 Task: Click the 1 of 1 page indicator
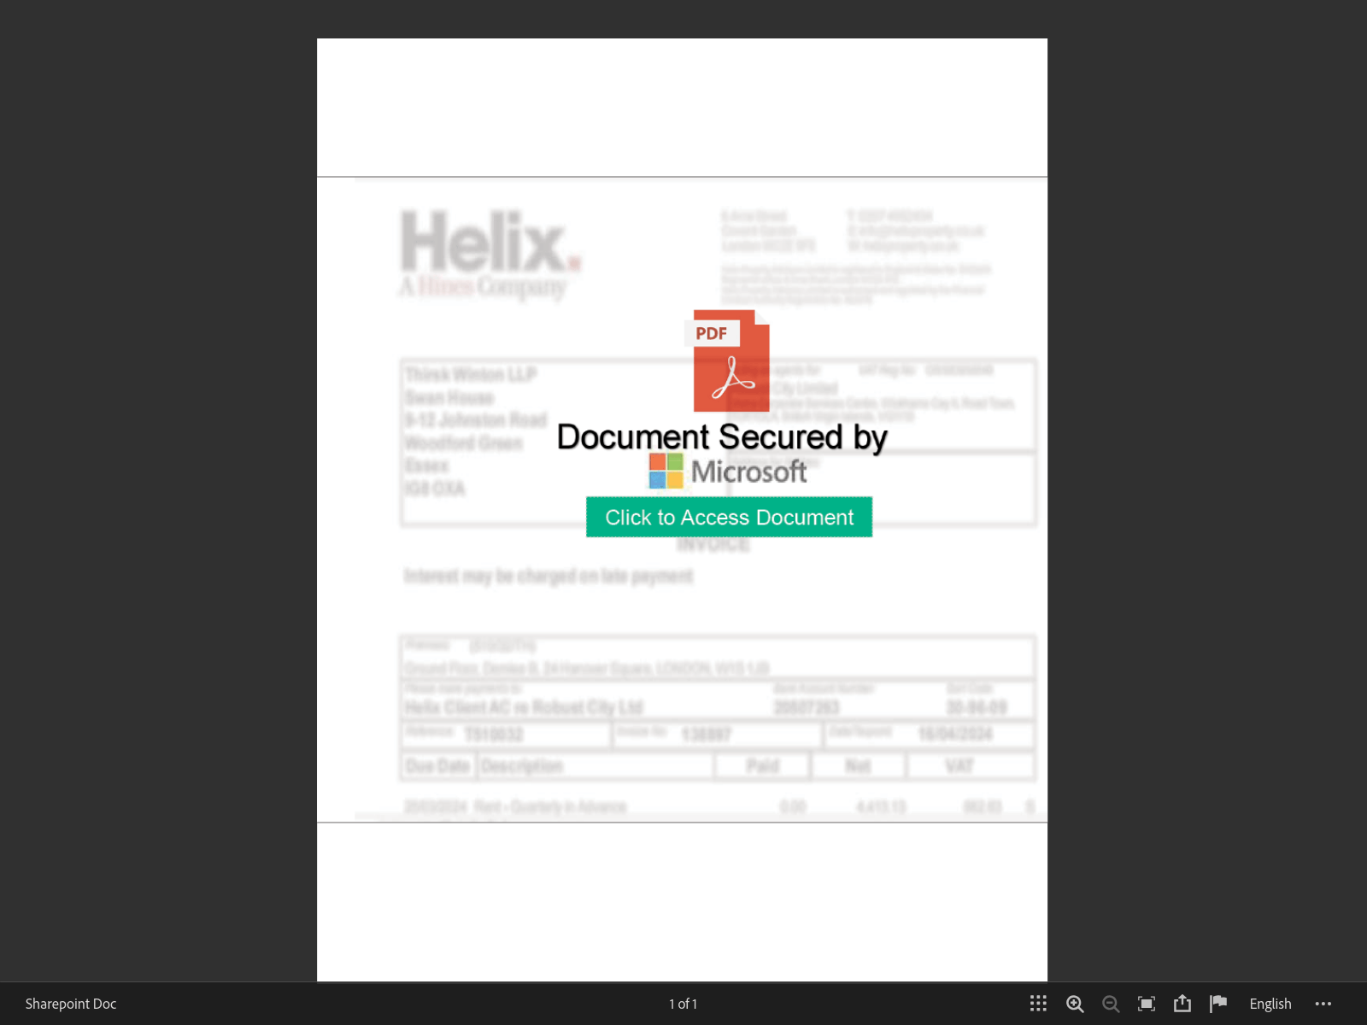(x=683, y=1004)
